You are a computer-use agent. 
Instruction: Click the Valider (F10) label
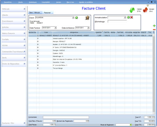[x=139, y=10]
